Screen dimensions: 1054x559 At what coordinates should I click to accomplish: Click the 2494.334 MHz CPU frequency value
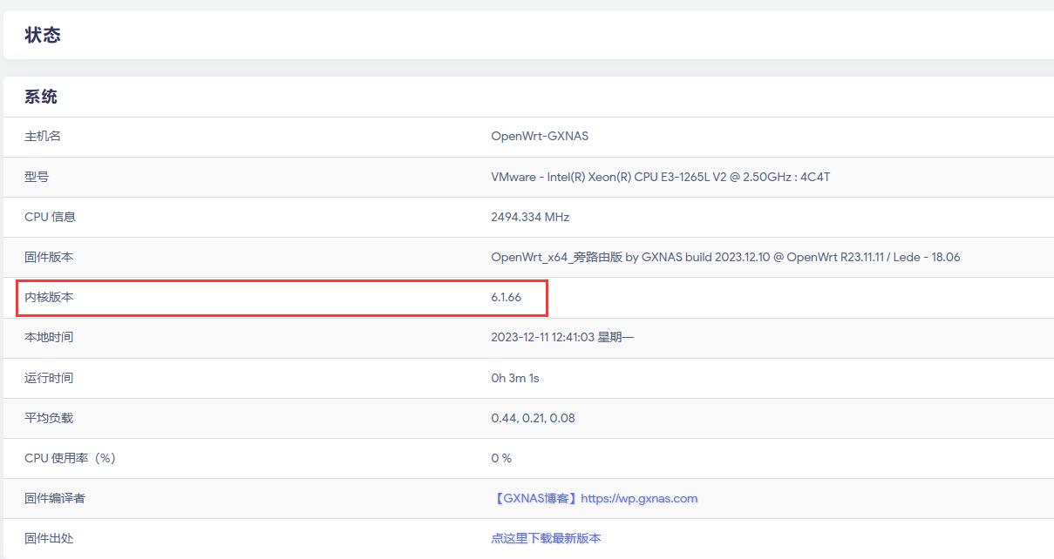click(530, 217)
